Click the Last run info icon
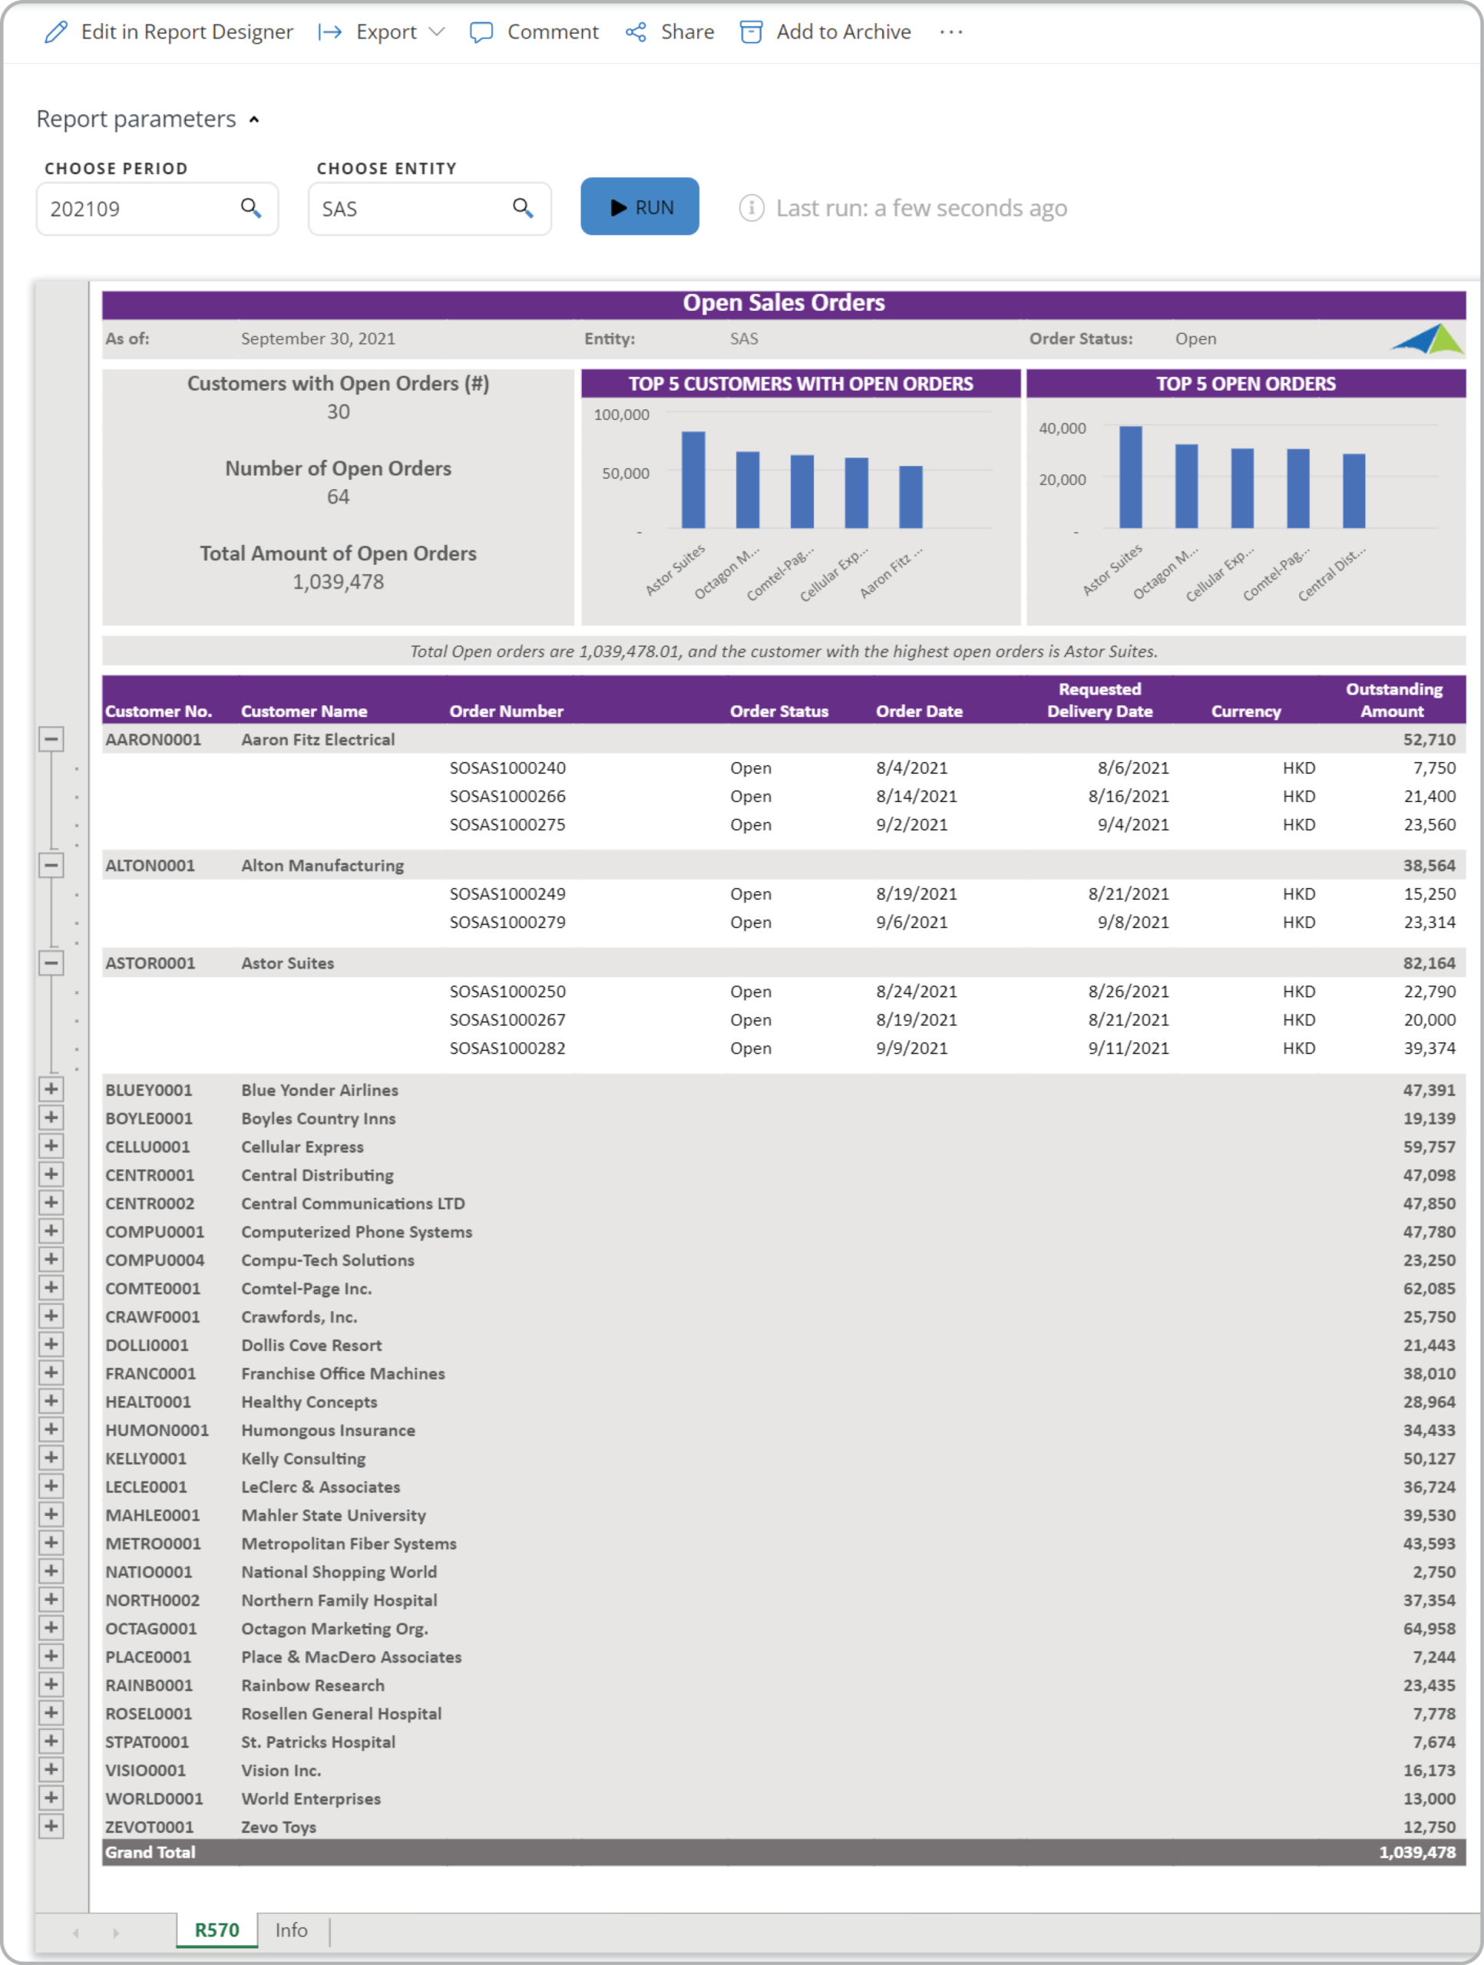This screenshot has height=1965, width=1484. (x=752, y=208)
